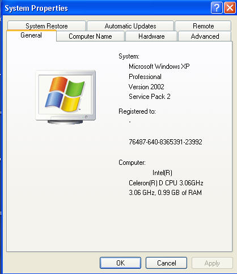Screen dimensions: 237x274
Task: Click the Windows XP monitor logo image
Action: click(x=66, y=97)
